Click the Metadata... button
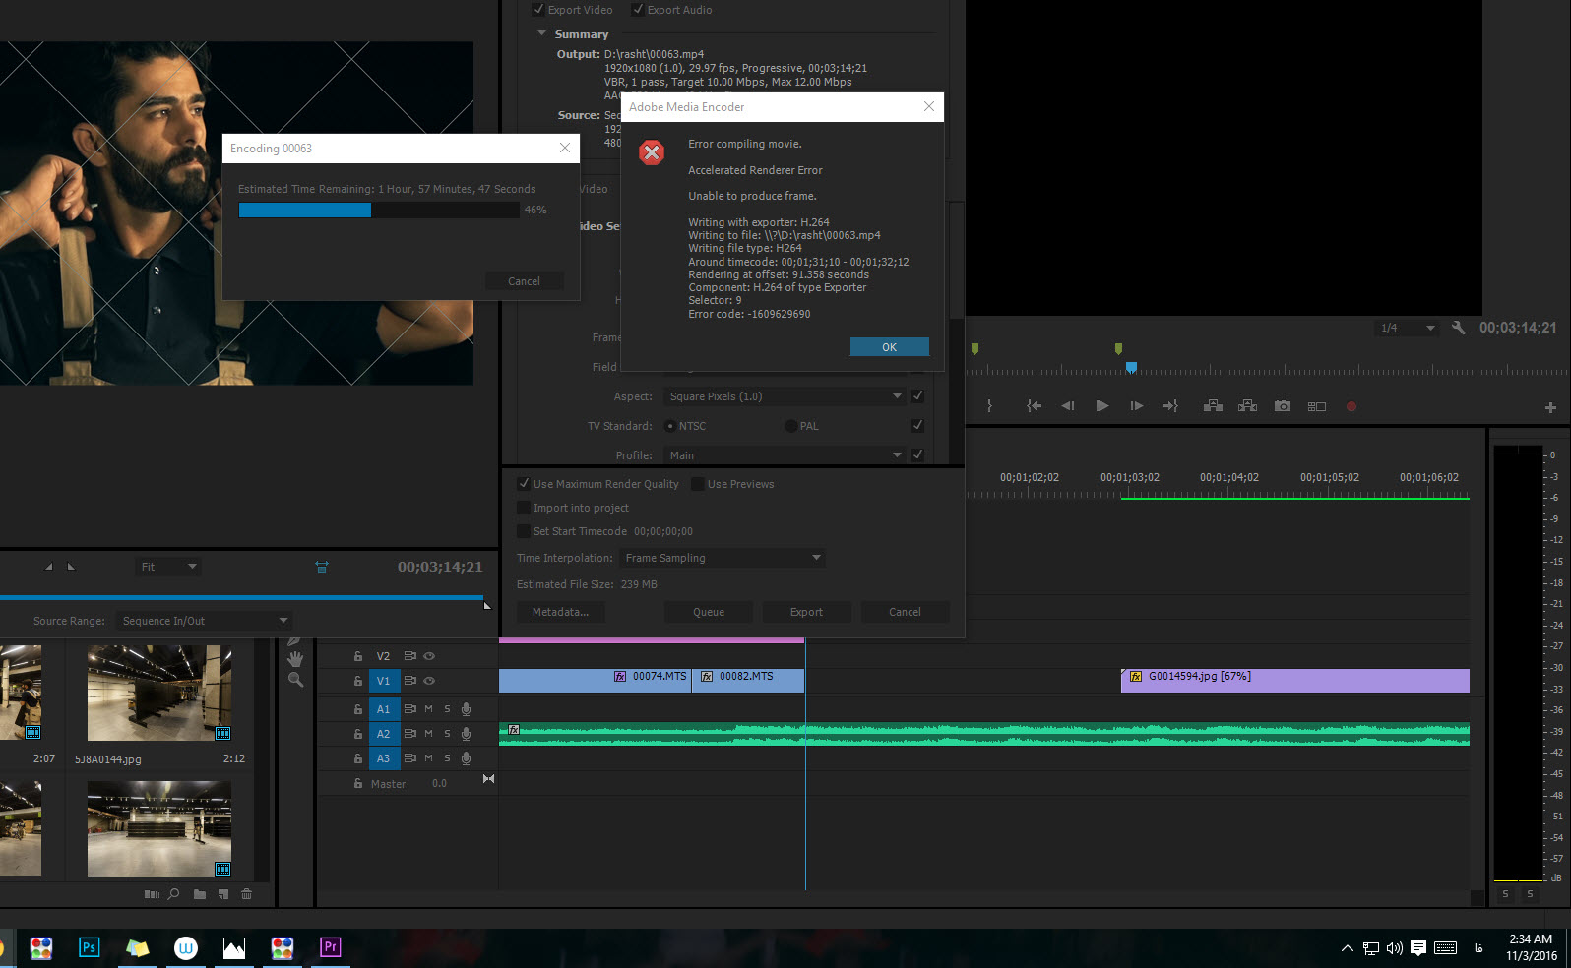1571x968 pixels. 560,612
